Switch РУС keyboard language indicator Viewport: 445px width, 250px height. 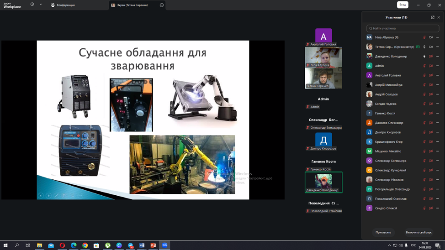tap(413, 245)
